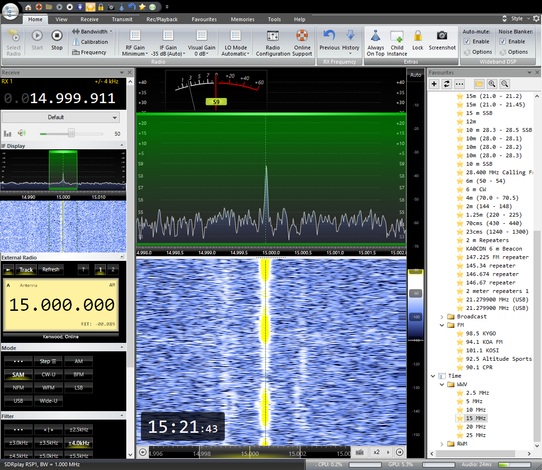Go to Previous RX frequency
The height and width of the screenshot is (470, 542).
click(x=329, y=36)
